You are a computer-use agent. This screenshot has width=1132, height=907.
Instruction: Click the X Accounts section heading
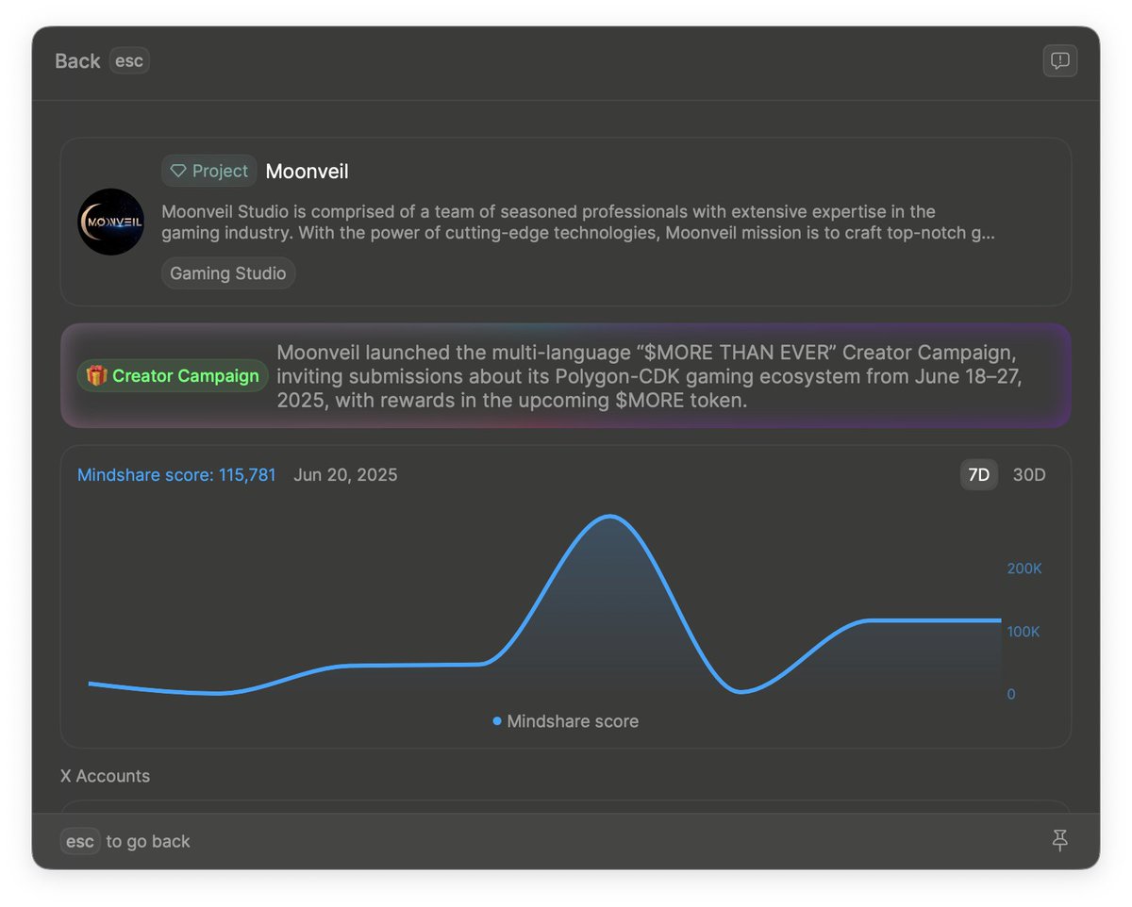point(105,776)
